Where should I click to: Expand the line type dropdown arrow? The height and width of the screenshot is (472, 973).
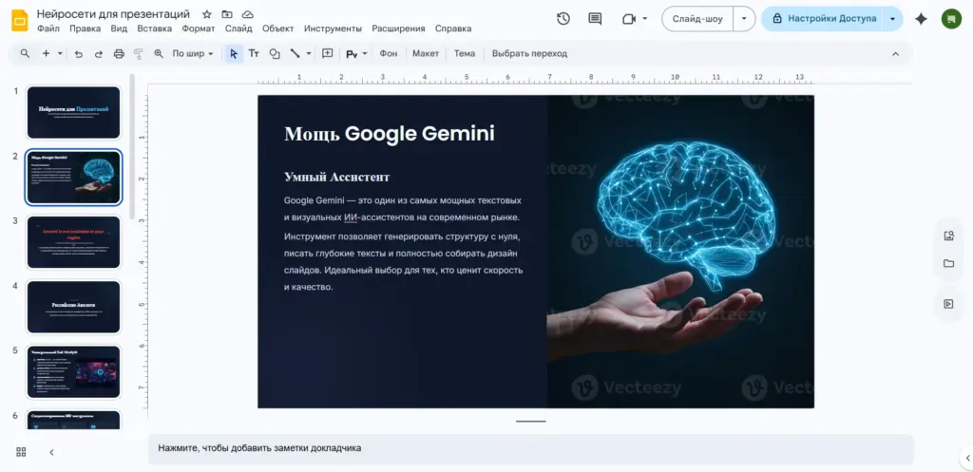[309, 54]
